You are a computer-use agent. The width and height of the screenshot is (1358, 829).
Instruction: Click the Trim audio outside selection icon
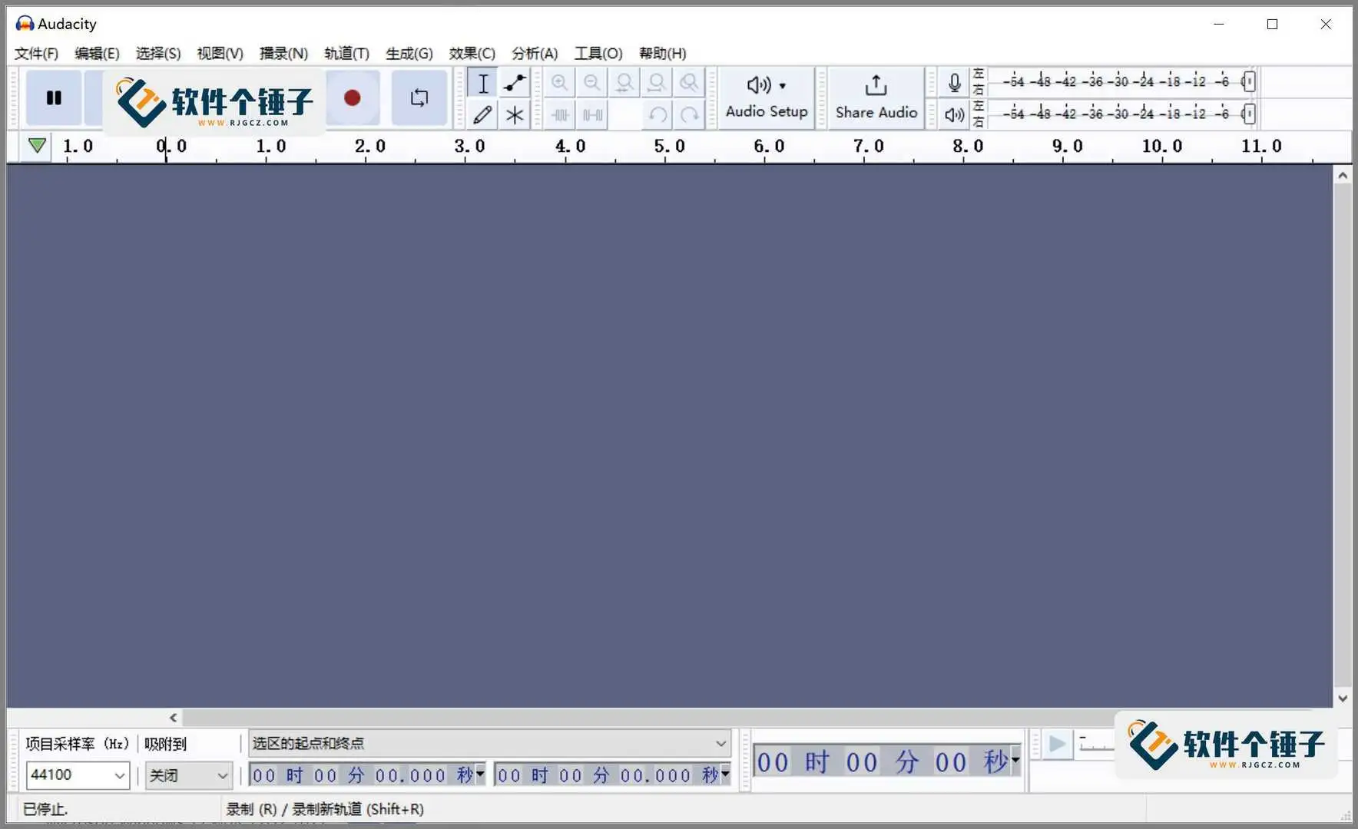[x=560, y=115]
